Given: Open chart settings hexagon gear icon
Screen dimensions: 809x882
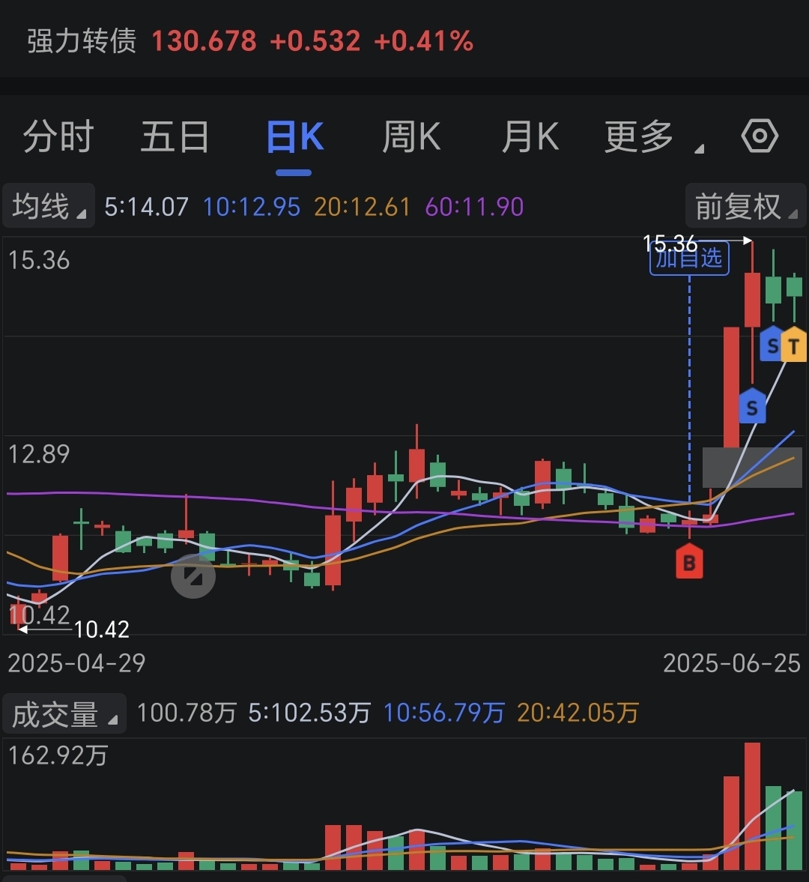Looking at the screenshot, I should (x=760, y=136).
